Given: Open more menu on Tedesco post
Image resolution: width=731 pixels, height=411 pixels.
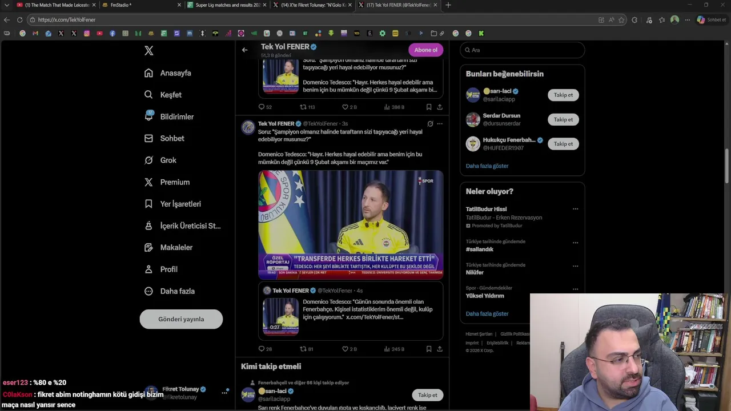Looking at the screenshot, I should pyautogui.click(x=439, y=124).
